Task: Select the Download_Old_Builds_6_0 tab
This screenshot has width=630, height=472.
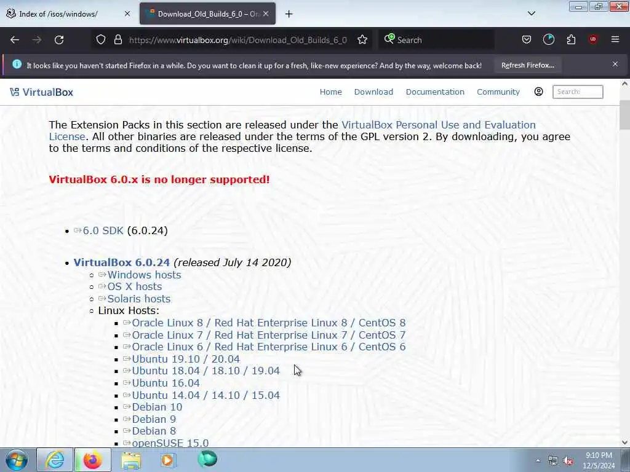Action: coord(207,14)
